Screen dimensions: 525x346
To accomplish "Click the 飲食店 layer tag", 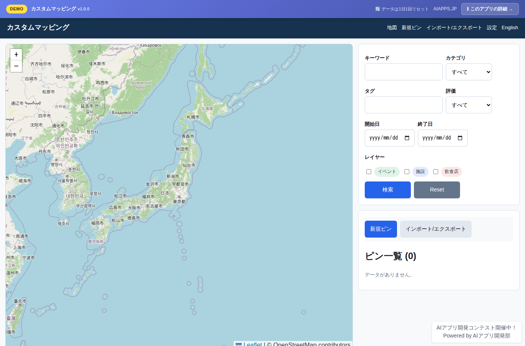I will 452,172.
